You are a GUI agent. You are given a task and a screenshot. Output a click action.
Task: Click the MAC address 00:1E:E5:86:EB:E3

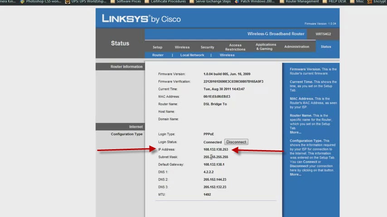coord(217,97)
